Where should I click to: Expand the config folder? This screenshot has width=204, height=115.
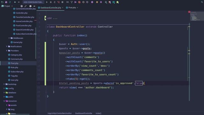click(4, 88)
